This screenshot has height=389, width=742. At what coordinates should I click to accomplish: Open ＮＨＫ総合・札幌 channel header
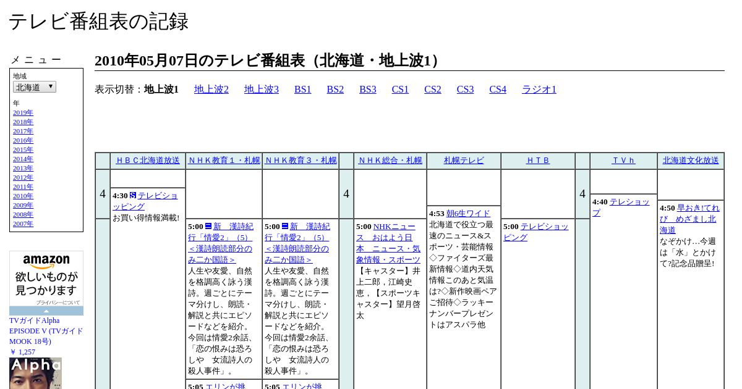tap(390, 161)
